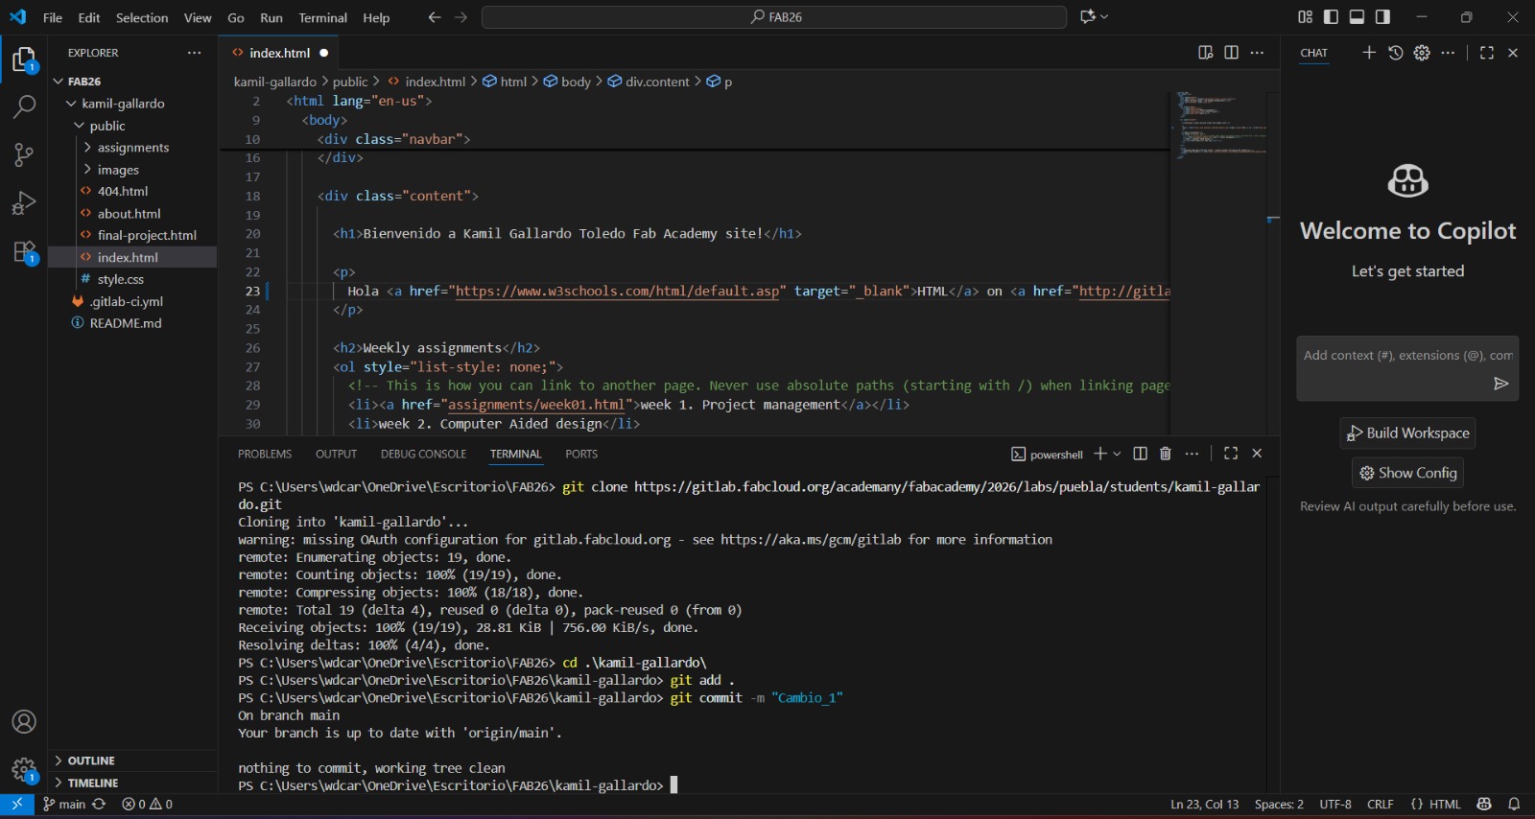Image resolution: width=1535 pixels, height=819 pixels.
Task: Open the Run and Debug view
Action: point(24,203)
